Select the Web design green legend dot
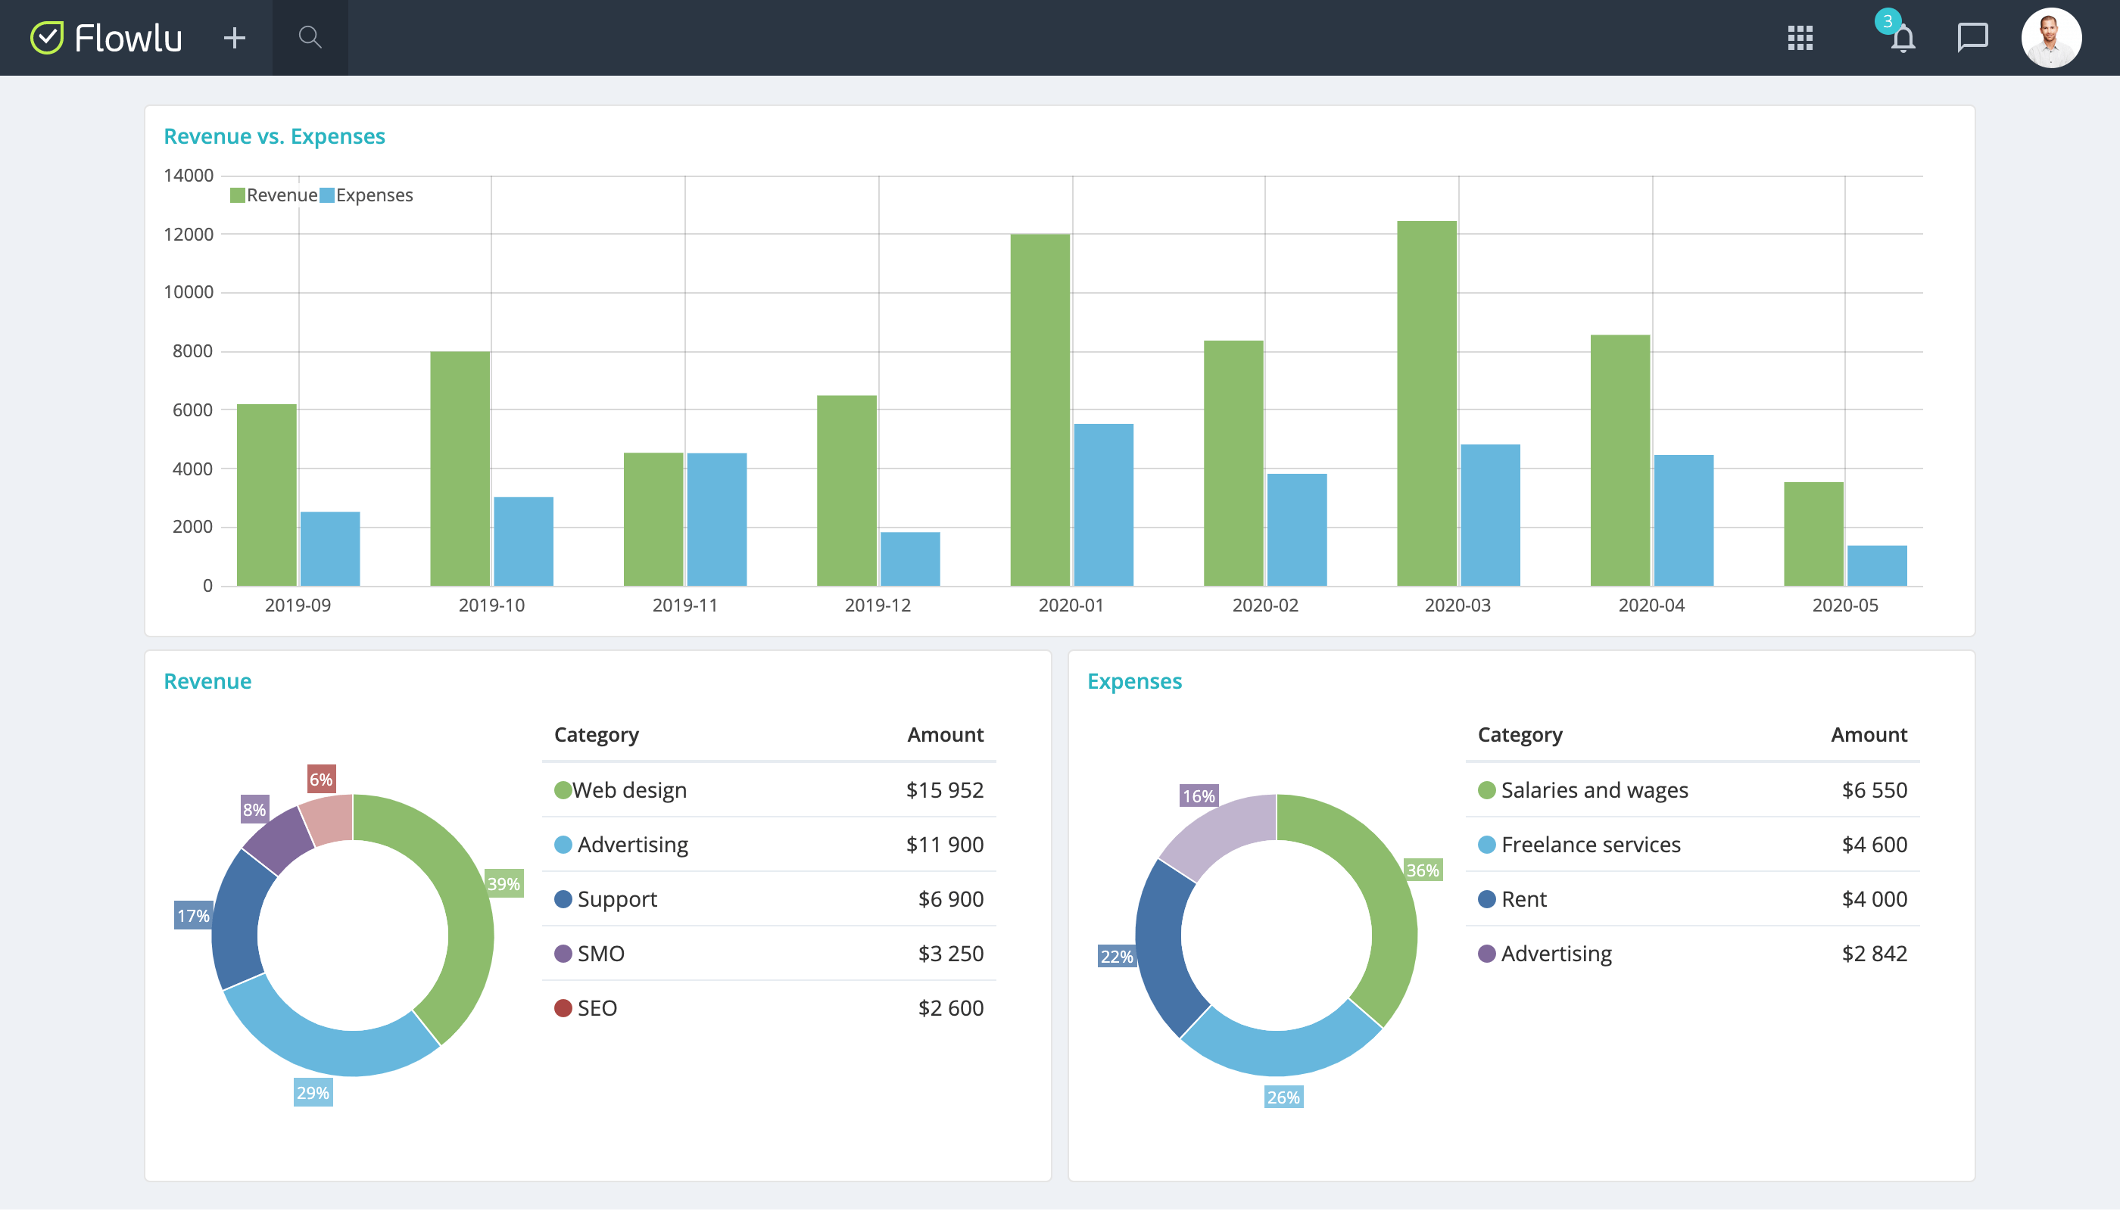 (x=562, y=789)
